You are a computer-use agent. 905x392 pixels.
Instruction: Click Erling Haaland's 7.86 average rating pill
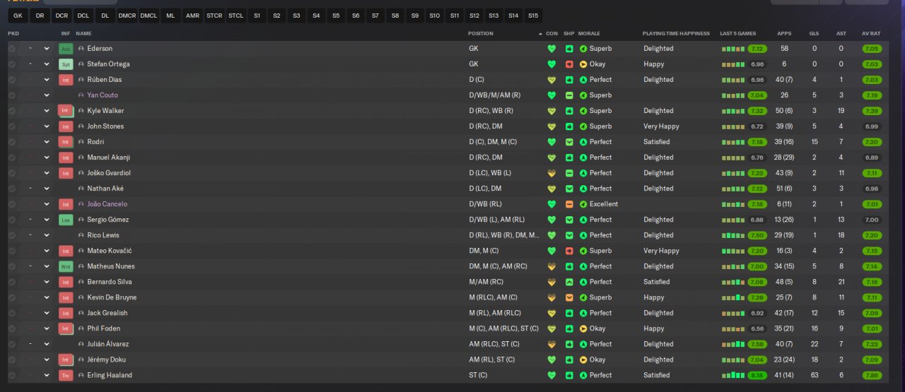click(x=871, y=375)
